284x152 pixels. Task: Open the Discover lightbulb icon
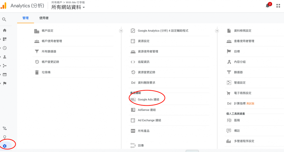pyautogui.click(x=5, y=137)
